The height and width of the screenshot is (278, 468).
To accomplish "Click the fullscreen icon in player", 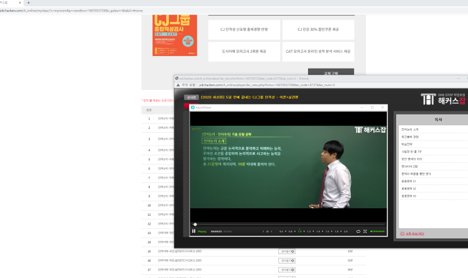I will click(365, 231).
